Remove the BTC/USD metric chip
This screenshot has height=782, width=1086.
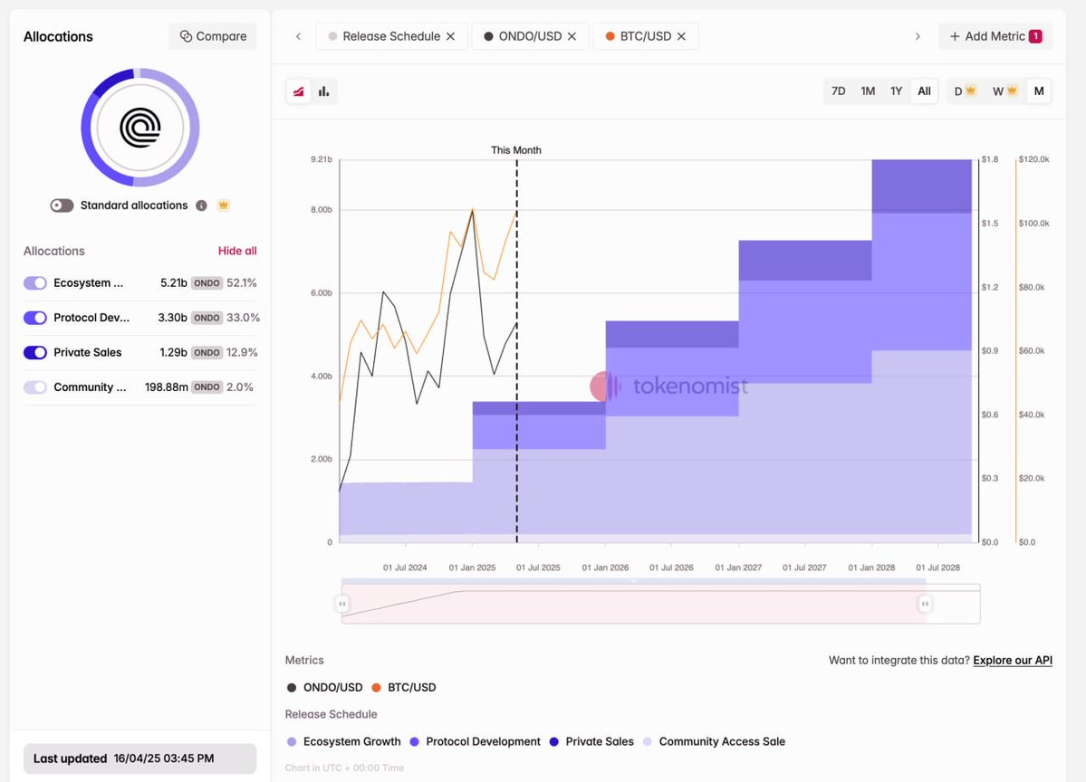(681, 36)
